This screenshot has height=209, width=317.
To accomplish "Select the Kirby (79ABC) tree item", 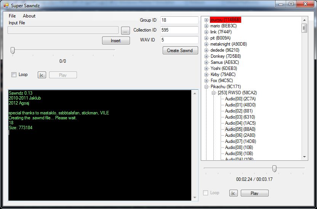I will [x=223, y=74].
